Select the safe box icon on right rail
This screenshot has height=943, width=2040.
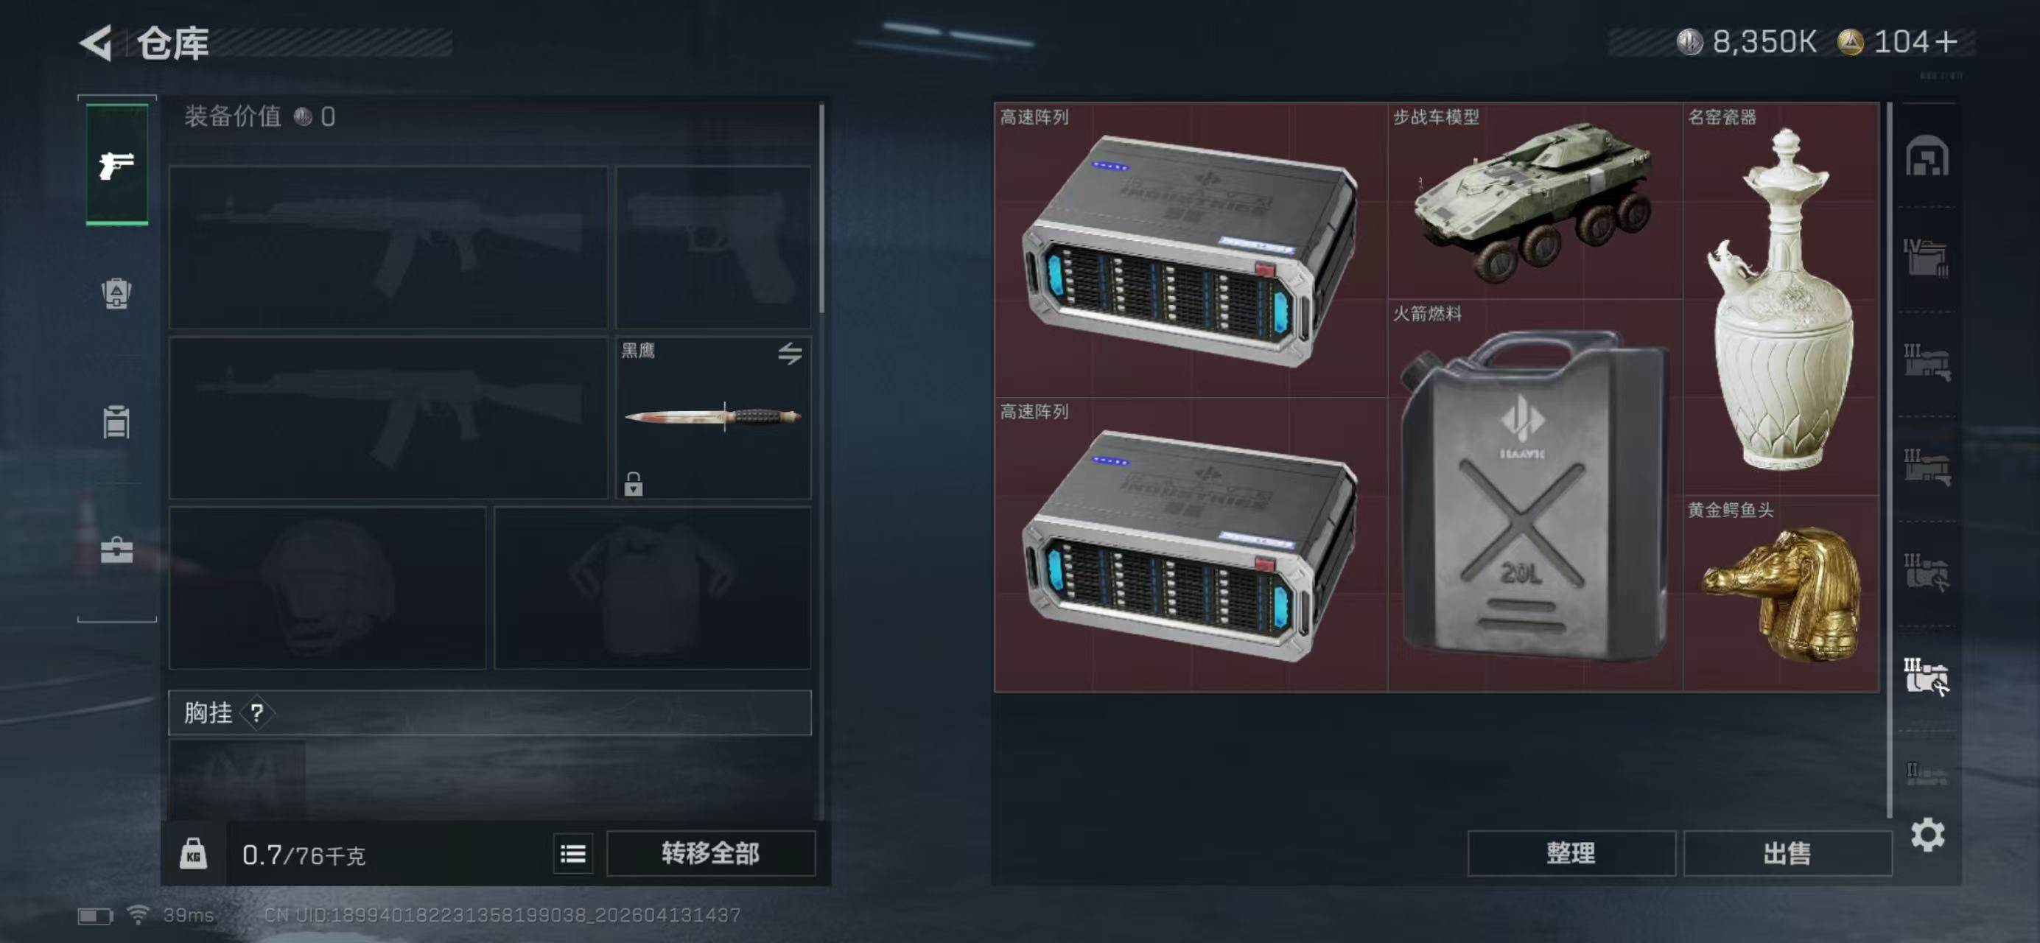(x=1927, y=155)
